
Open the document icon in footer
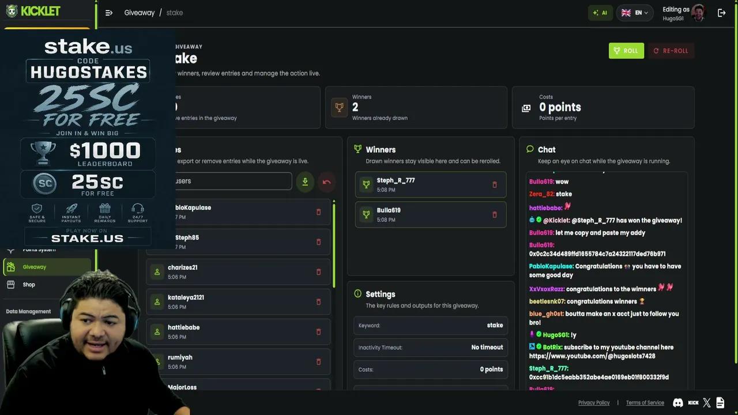pos(720,402)
